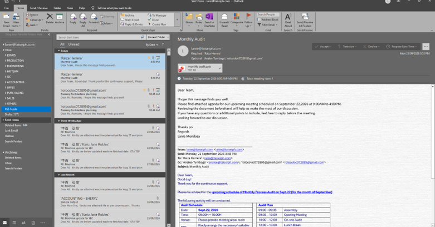Click message list scrollbar down arrow
Image resolution: width=435 pixels, height=227 pixels.
pos(168,225)
